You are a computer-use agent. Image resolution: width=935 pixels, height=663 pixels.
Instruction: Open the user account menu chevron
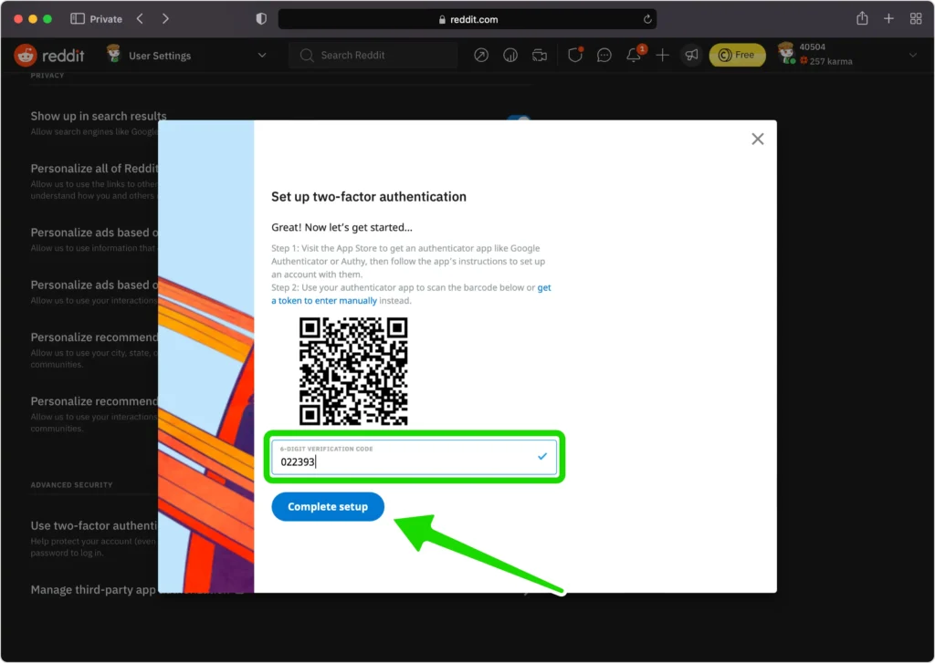[x=912, y=56]
